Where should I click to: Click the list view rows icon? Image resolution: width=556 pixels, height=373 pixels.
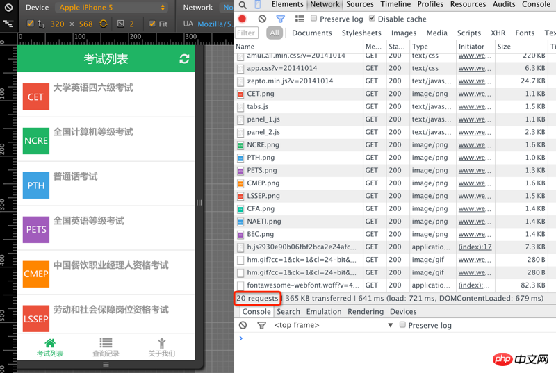coord(300,19)
